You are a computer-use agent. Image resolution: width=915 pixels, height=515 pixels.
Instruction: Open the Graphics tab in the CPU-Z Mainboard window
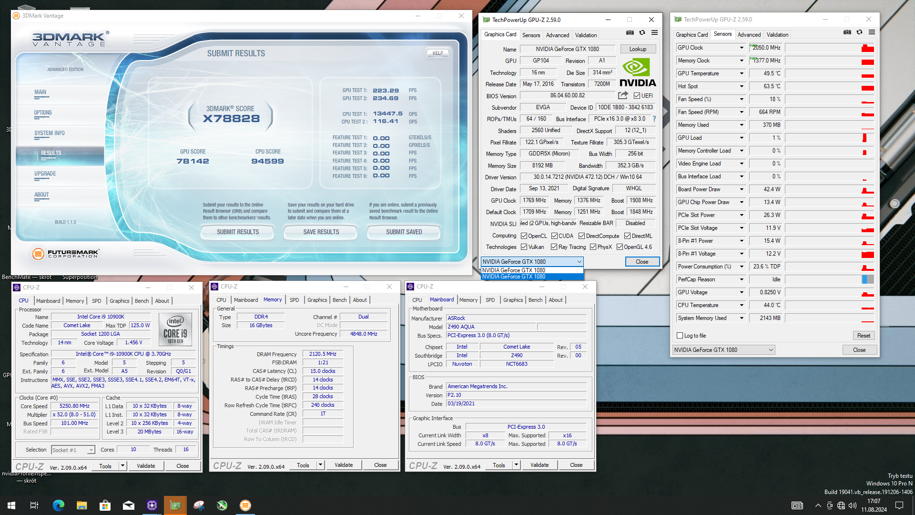(x=513, y=300)
